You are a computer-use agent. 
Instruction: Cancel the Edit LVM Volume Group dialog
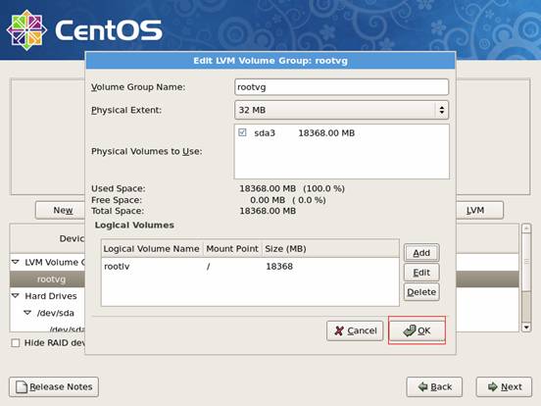355,330
